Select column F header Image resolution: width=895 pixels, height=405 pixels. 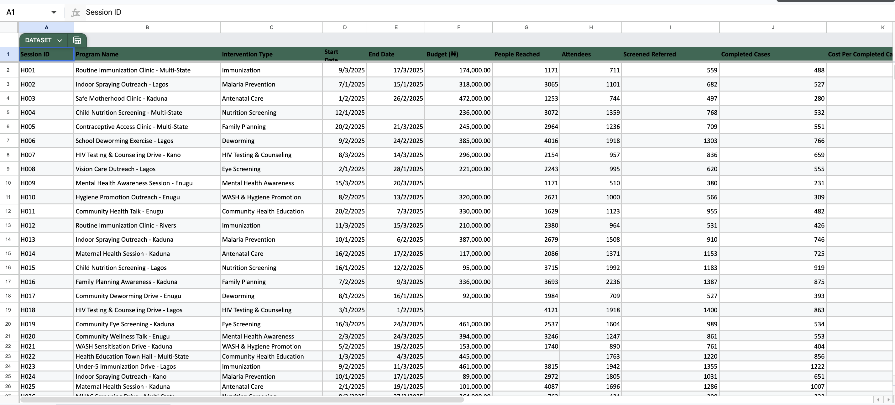pyautogui.click(x=458, y=28)
